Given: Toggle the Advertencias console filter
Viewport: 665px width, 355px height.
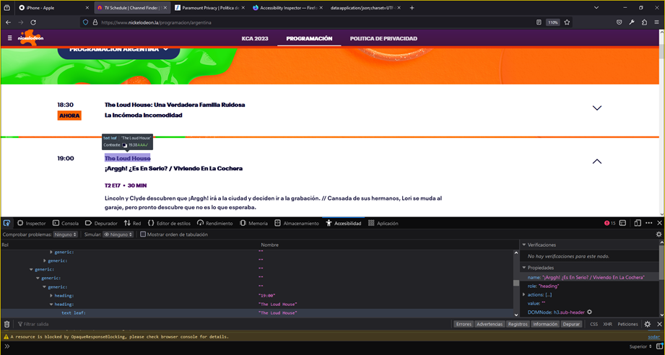Looking at the screenshot, I should (x=490, y=325).
